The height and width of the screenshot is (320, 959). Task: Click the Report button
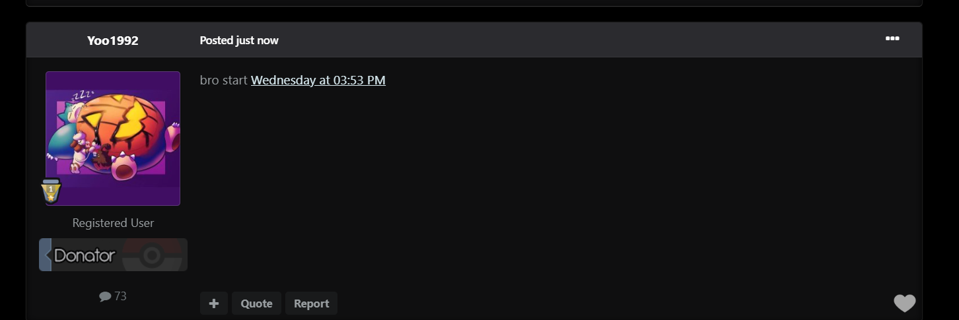point(311,304)
